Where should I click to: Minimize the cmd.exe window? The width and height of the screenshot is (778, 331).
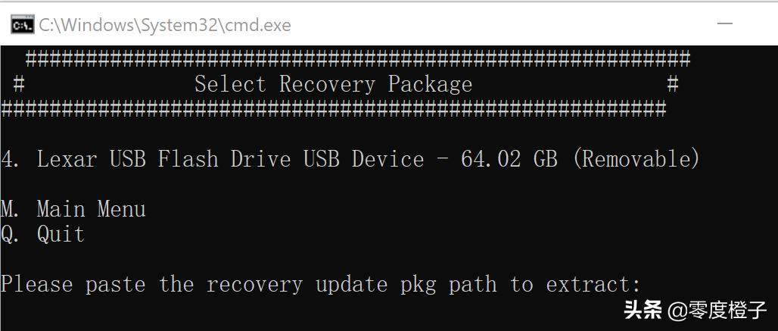click(725, 23)
